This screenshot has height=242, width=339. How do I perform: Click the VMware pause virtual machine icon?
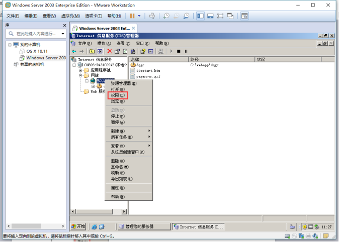coord(132,16)
